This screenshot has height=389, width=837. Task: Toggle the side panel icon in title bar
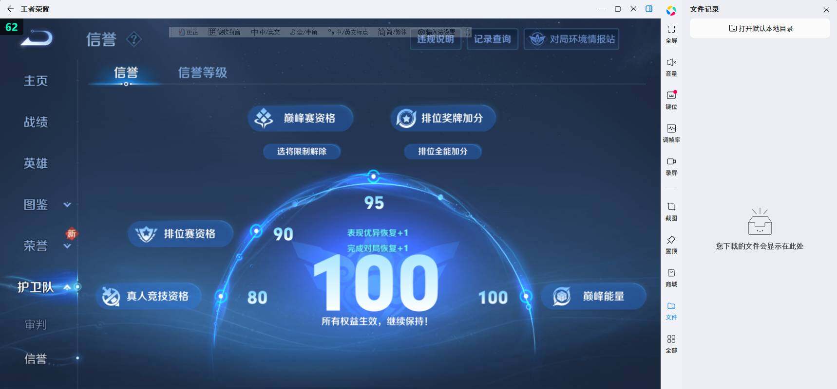(x=649, y=9)
